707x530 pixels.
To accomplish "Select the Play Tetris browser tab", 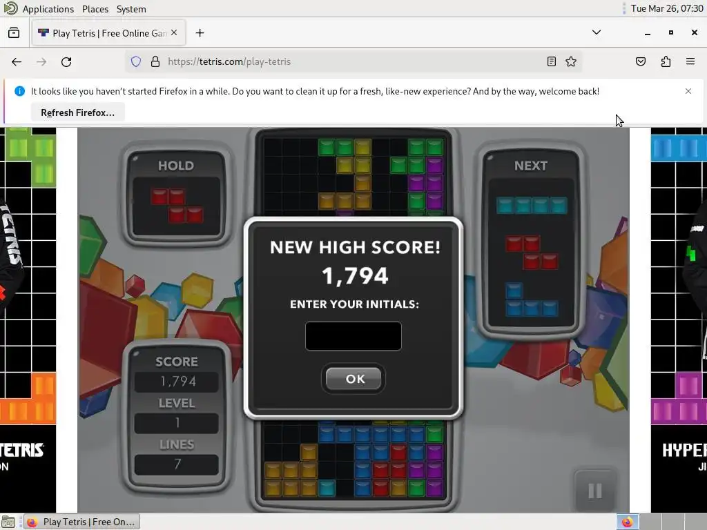I will [108, 33].
